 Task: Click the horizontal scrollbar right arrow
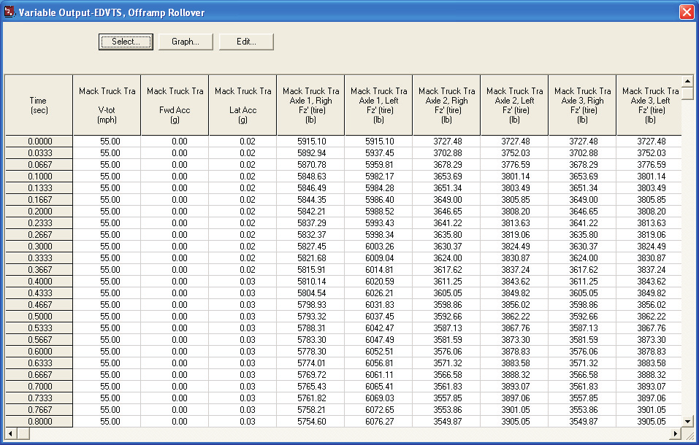click(676, 433)
